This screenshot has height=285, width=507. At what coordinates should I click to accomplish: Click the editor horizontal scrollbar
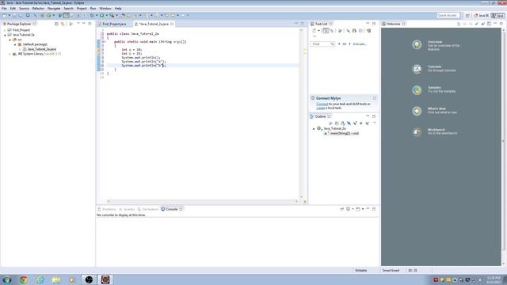point(203,201)
